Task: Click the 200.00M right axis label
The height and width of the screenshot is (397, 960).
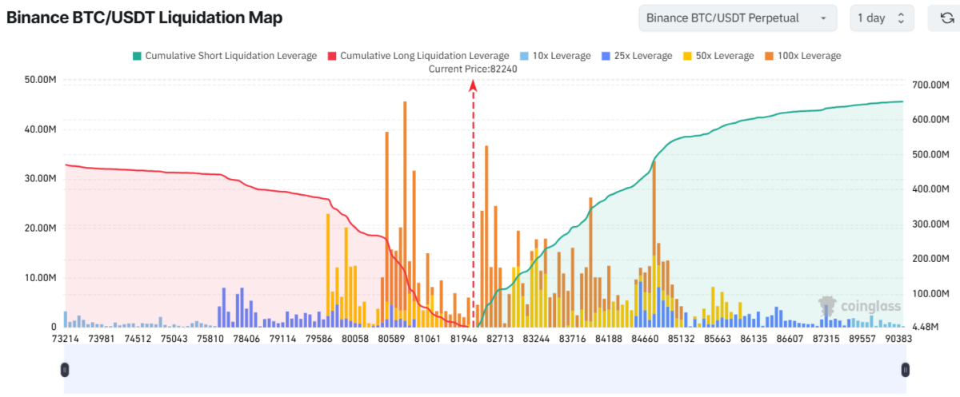Action: click(x=930, y=259)
